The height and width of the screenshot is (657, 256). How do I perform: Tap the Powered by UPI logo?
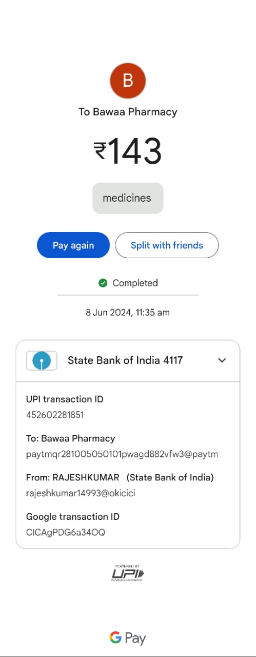[128, 572]
